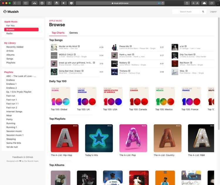This screenshot has width=220, height=185.
Task: Open a new tab with the plus button
Action: click(x=218, y=4)
